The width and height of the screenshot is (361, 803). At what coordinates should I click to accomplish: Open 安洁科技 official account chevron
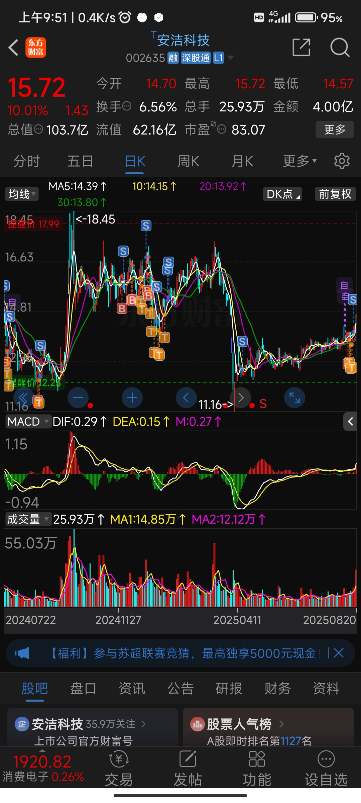coord(144,724)
